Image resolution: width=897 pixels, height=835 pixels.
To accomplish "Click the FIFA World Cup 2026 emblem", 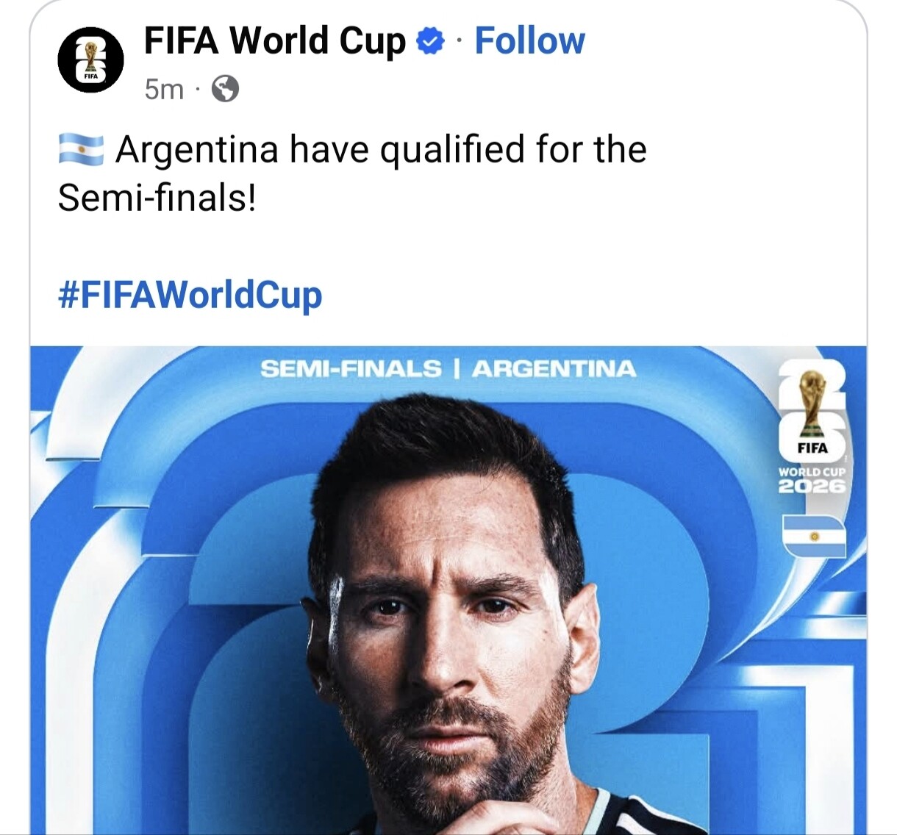I will 812,430.
